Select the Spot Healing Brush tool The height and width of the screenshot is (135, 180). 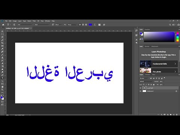(x=2, y=52)
